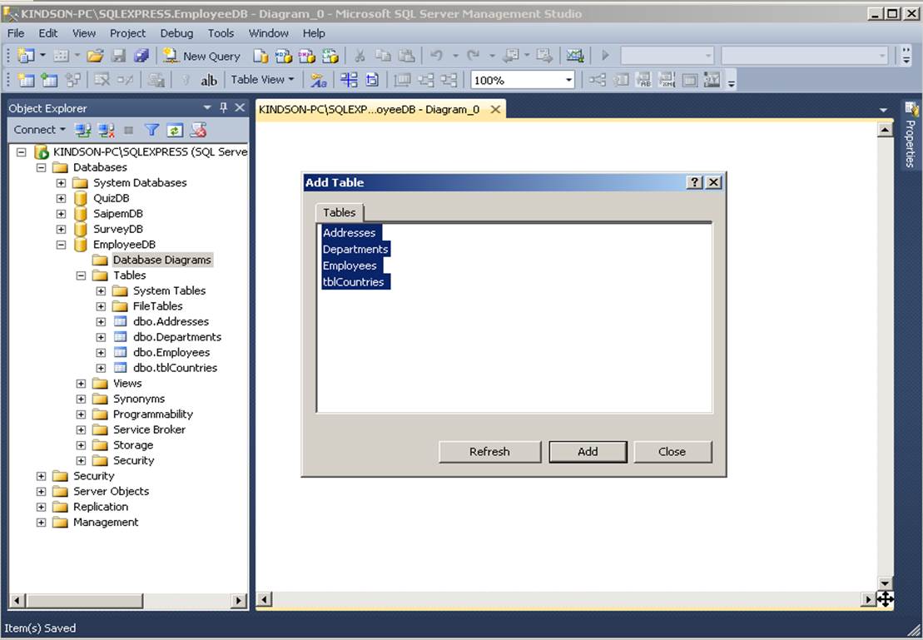Click the Disconnect icon in Object Explorer
This screenshot has width=923, height=640.
tap(105, 131)
